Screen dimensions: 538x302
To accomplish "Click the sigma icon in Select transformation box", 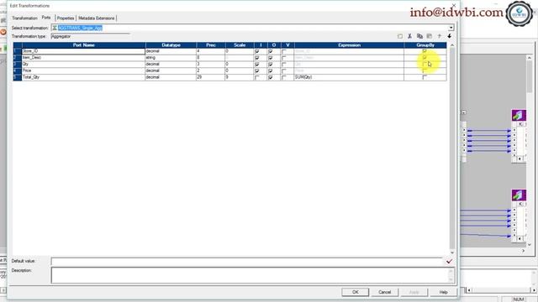I will [55, 28].
